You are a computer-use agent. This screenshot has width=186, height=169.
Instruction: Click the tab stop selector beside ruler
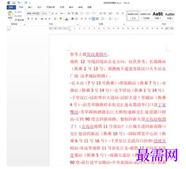(8, 28)
